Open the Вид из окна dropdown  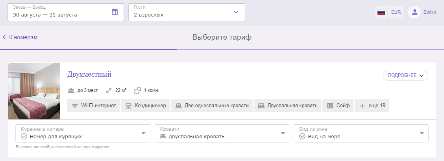click(x=361, y=134)
